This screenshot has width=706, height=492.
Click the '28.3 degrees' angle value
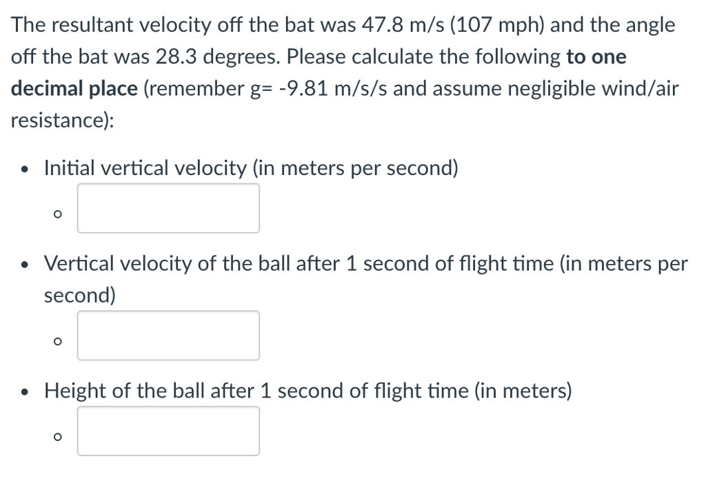(x=211, y=57)
